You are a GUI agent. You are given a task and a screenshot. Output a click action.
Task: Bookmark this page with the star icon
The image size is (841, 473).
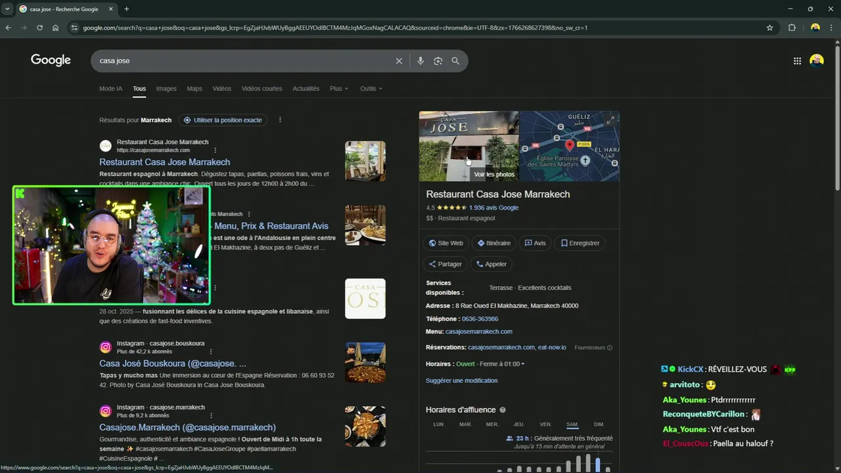tap(770, 28)
